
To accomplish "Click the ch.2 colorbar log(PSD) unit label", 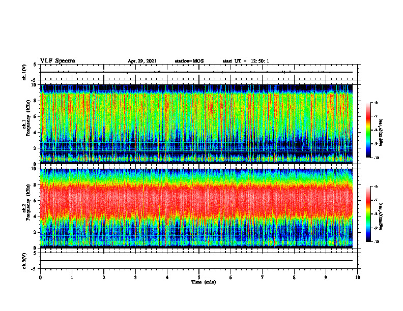I will [381, 216].
